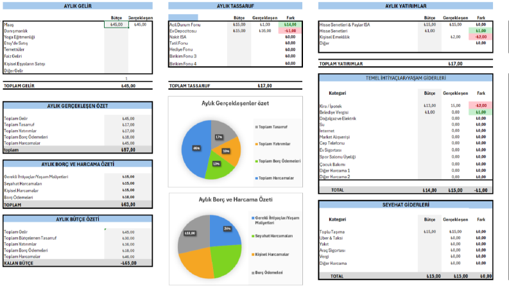
Task: Select the Seyahat Harcamaları table row label
Action: pyautogui.click(x=22, y=184)
